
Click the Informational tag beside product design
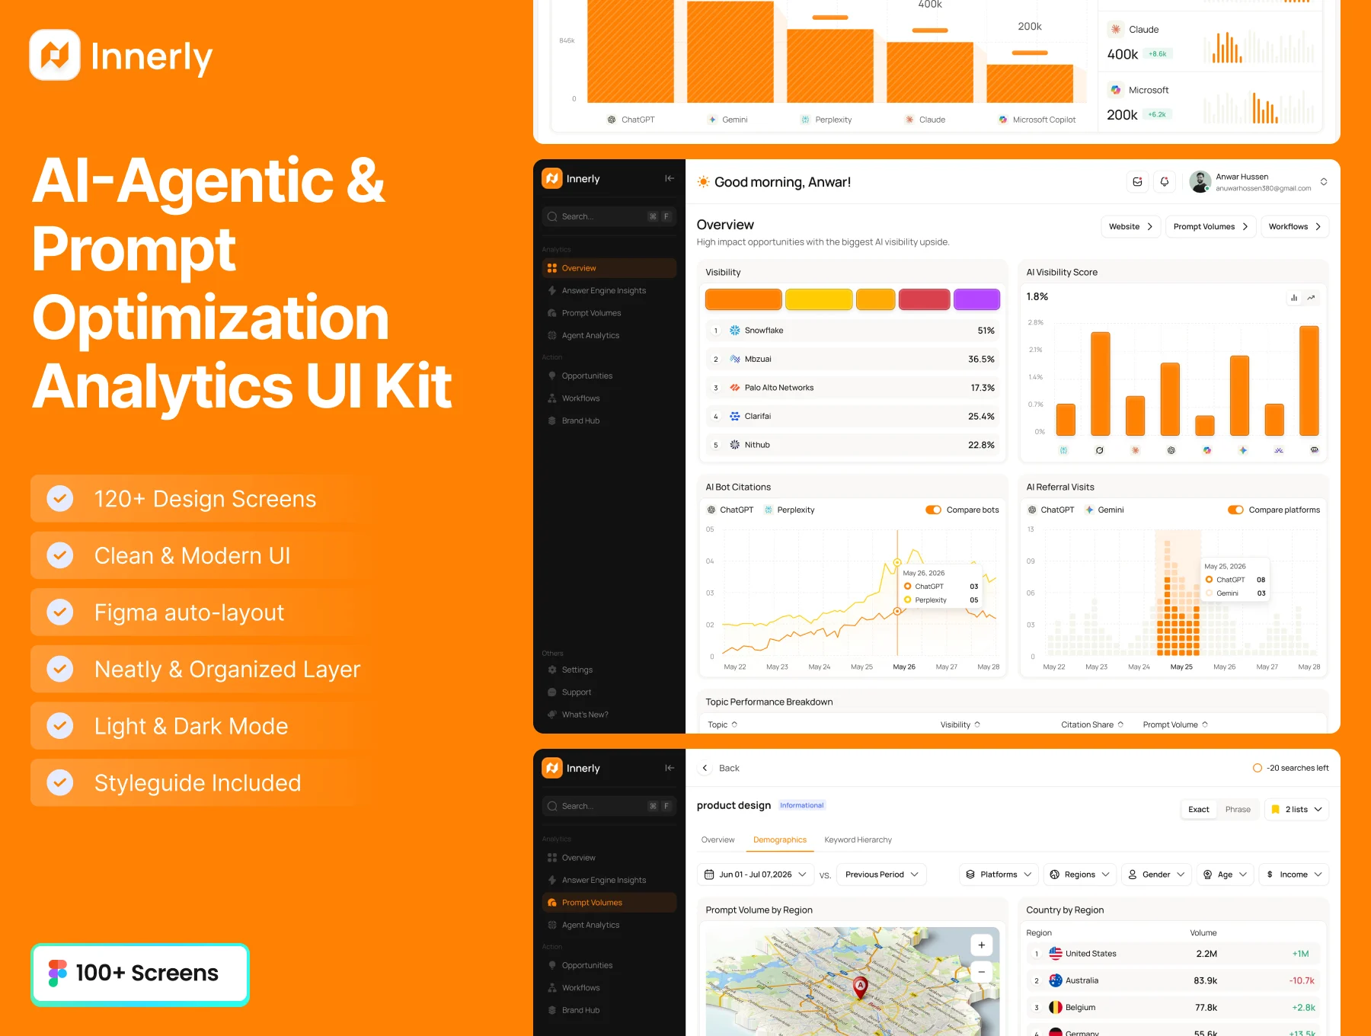[x=801, y=805]
